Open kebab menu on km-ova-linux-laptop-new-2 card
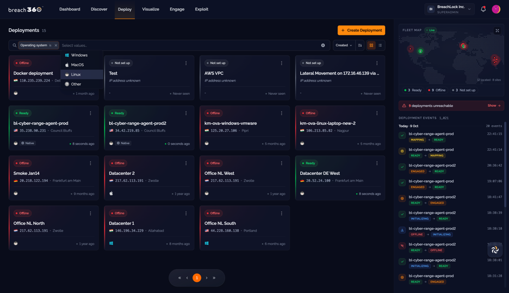The width and height of the screenshot is (509, 293). (x=377, y=113)
